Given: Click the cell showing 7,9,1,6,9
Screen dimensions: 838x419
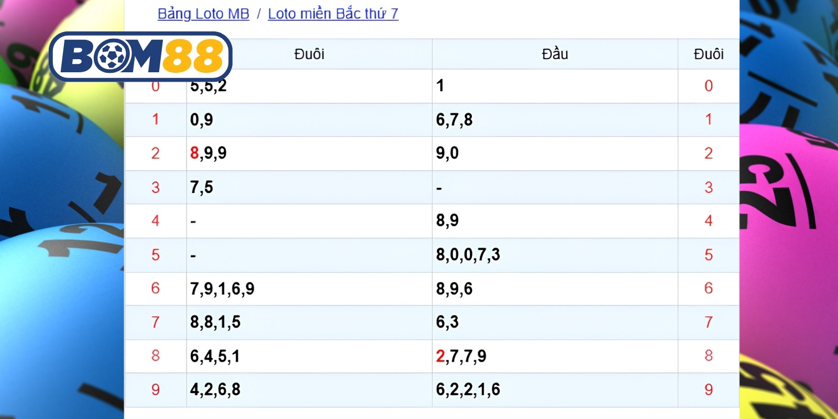Looking at the screenshot, I should (x=309, y=289).
